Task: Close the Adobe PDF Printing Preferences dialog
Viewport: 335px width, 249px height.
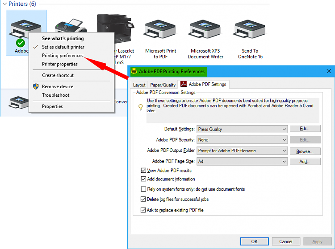Action: coord(329,71)
